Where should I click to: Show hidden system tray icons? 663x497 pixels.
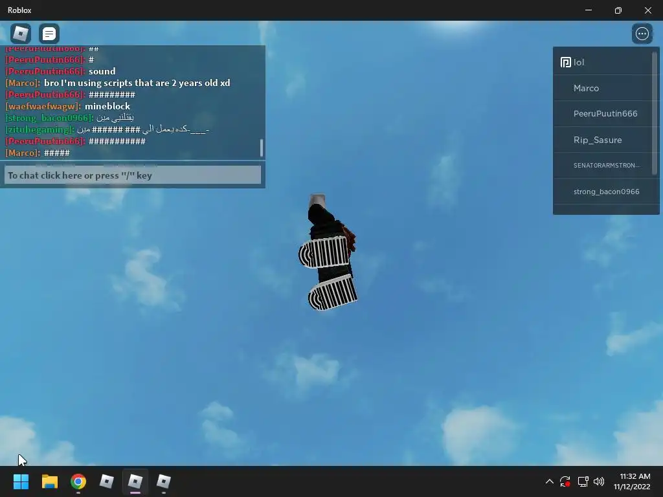pyautogui.click(x=549, y=481)
